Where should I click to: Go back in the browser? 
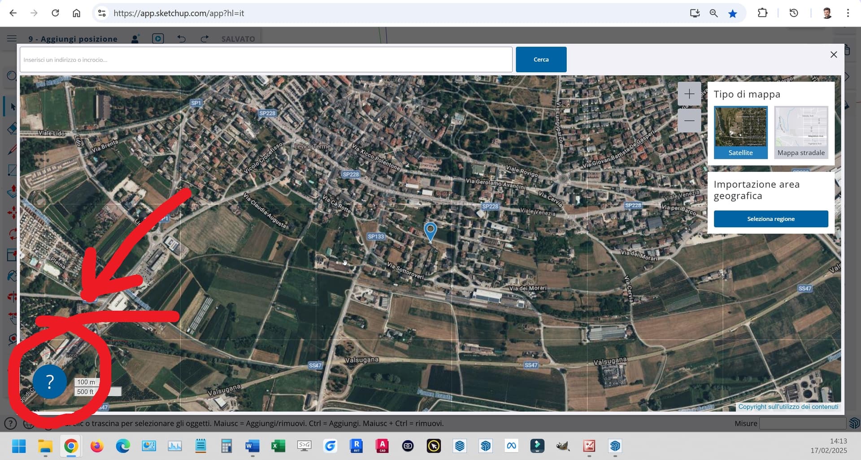pos(13,13)
